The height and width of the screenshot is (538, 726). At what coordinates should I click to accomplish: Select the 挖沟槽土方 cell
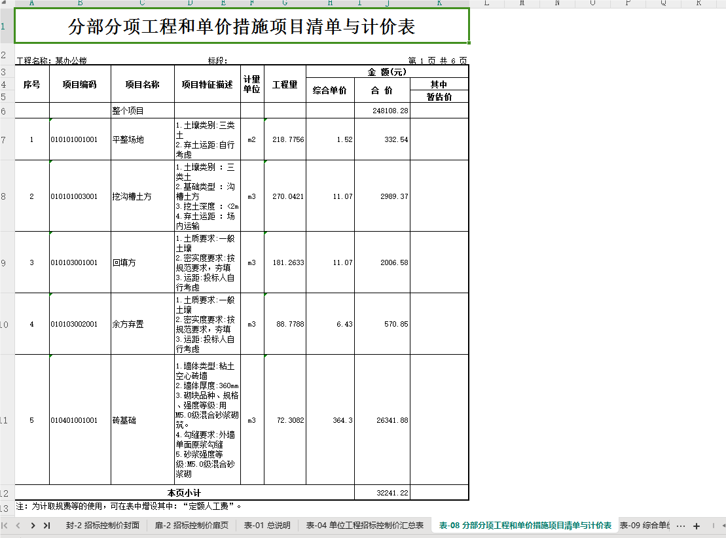tap(143, 196)
